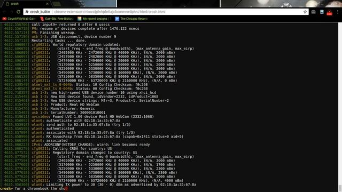Viewport: 342px width, 192px height.
Task: Click 'link becomes ready' IPv6 line
Action: click(91, 145)
